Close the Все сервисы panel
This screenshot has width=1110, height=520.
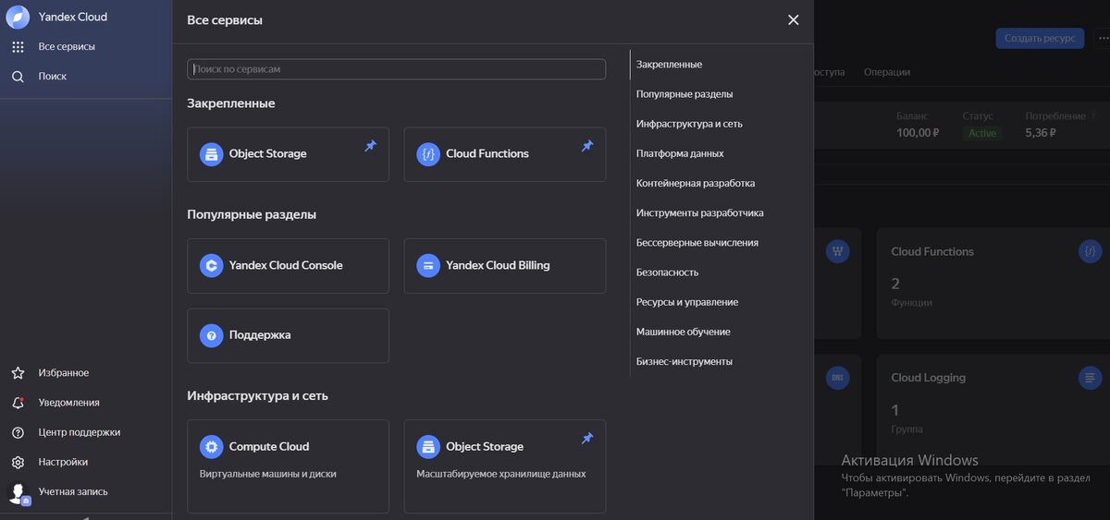click(793, 19)
